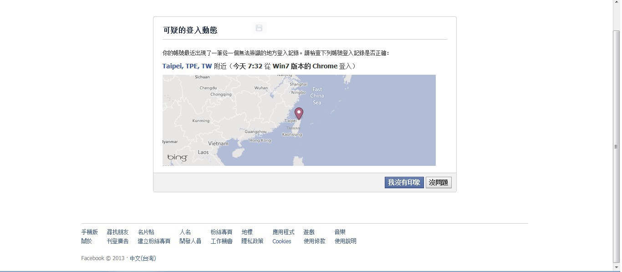This screenshot has width=622, height=272.
Task: Confirm the login with 沒問題 button
Action: click(438, 183)
